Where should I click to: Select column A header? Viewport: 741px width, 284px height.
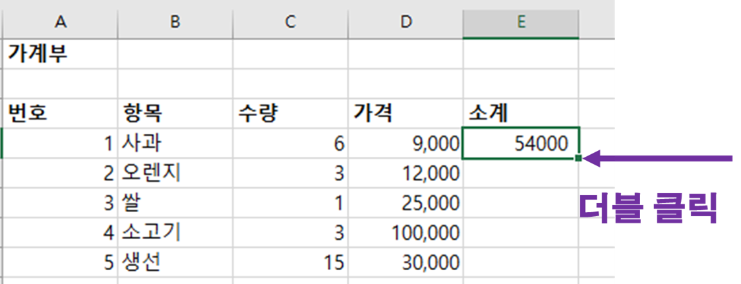(x=59, y=22)
